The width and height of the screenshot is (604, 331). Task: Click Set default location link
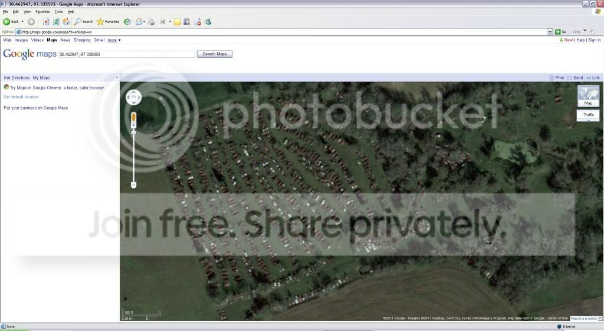(x=21, y=97)
